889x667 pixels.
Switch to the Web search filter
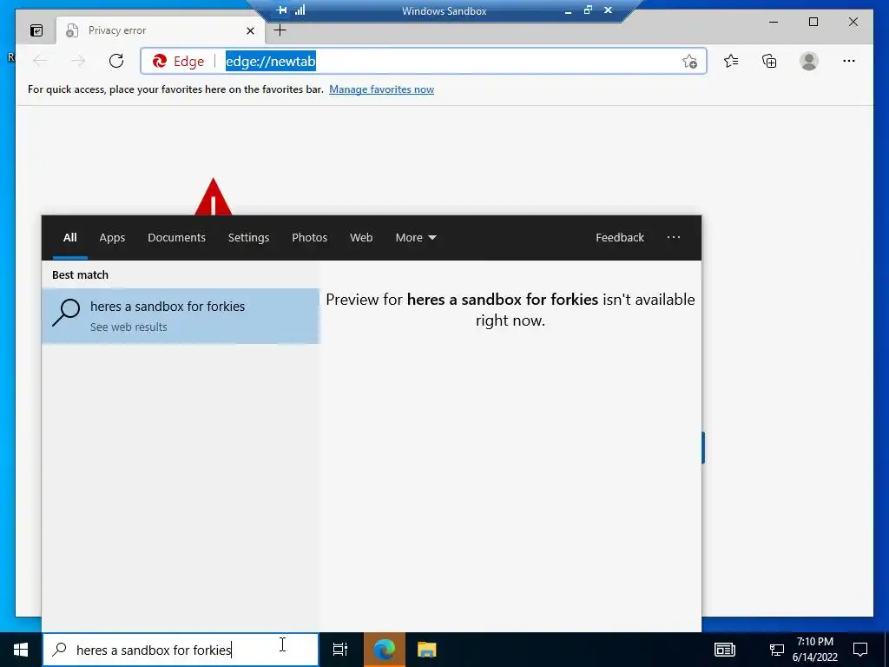click(x=361, y=238)
